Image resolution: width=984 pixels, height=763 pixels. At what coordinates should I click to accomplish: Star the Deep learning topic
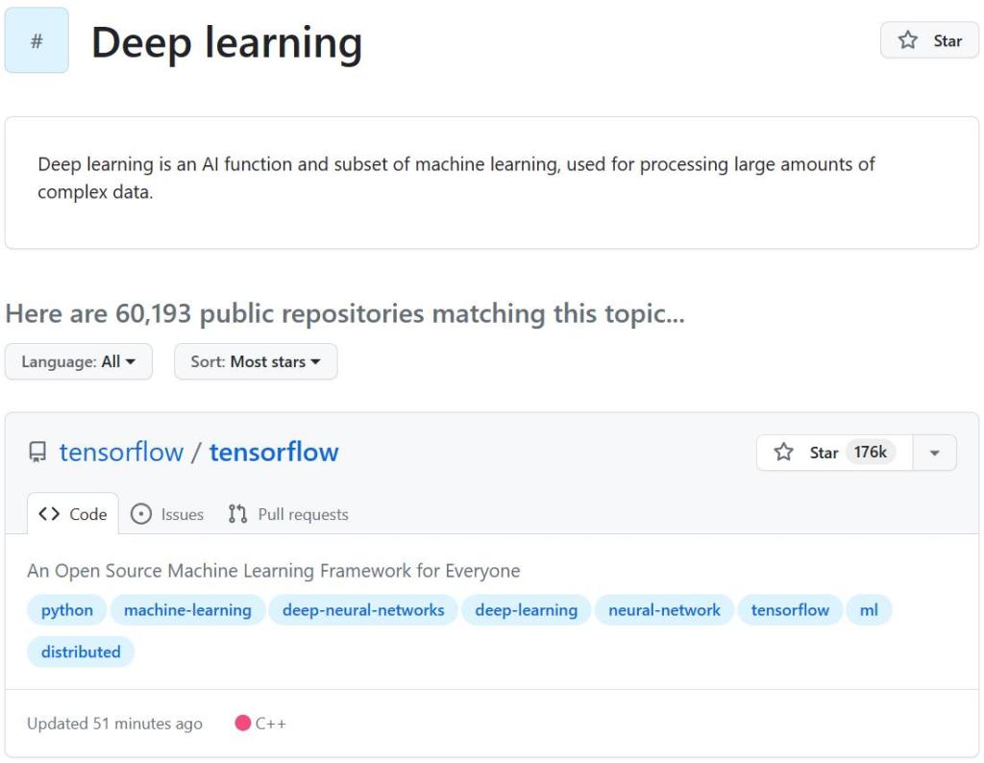click(929, 40)
